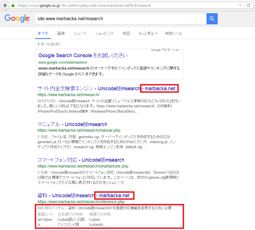Focus the browser address bar
The width and height of the screenshot is (255, 230).
127,5
